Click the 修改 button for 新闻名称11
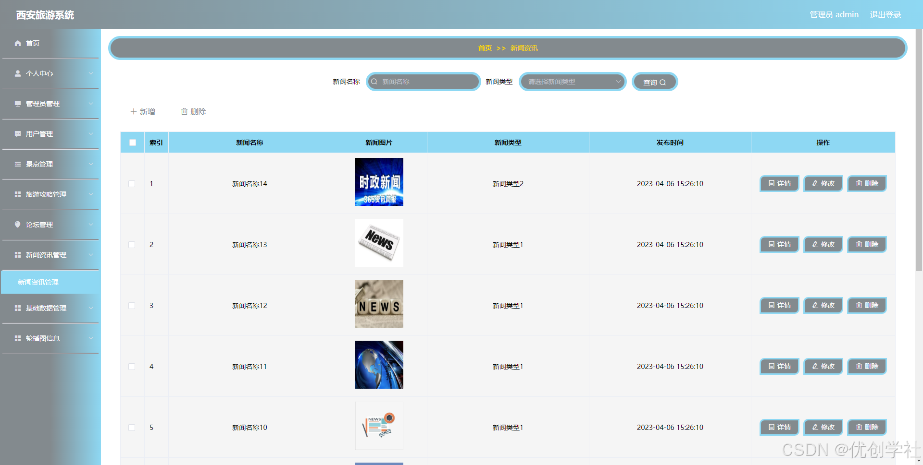The height and width of the screenshot is (465, 923). [x=823, y=366]
